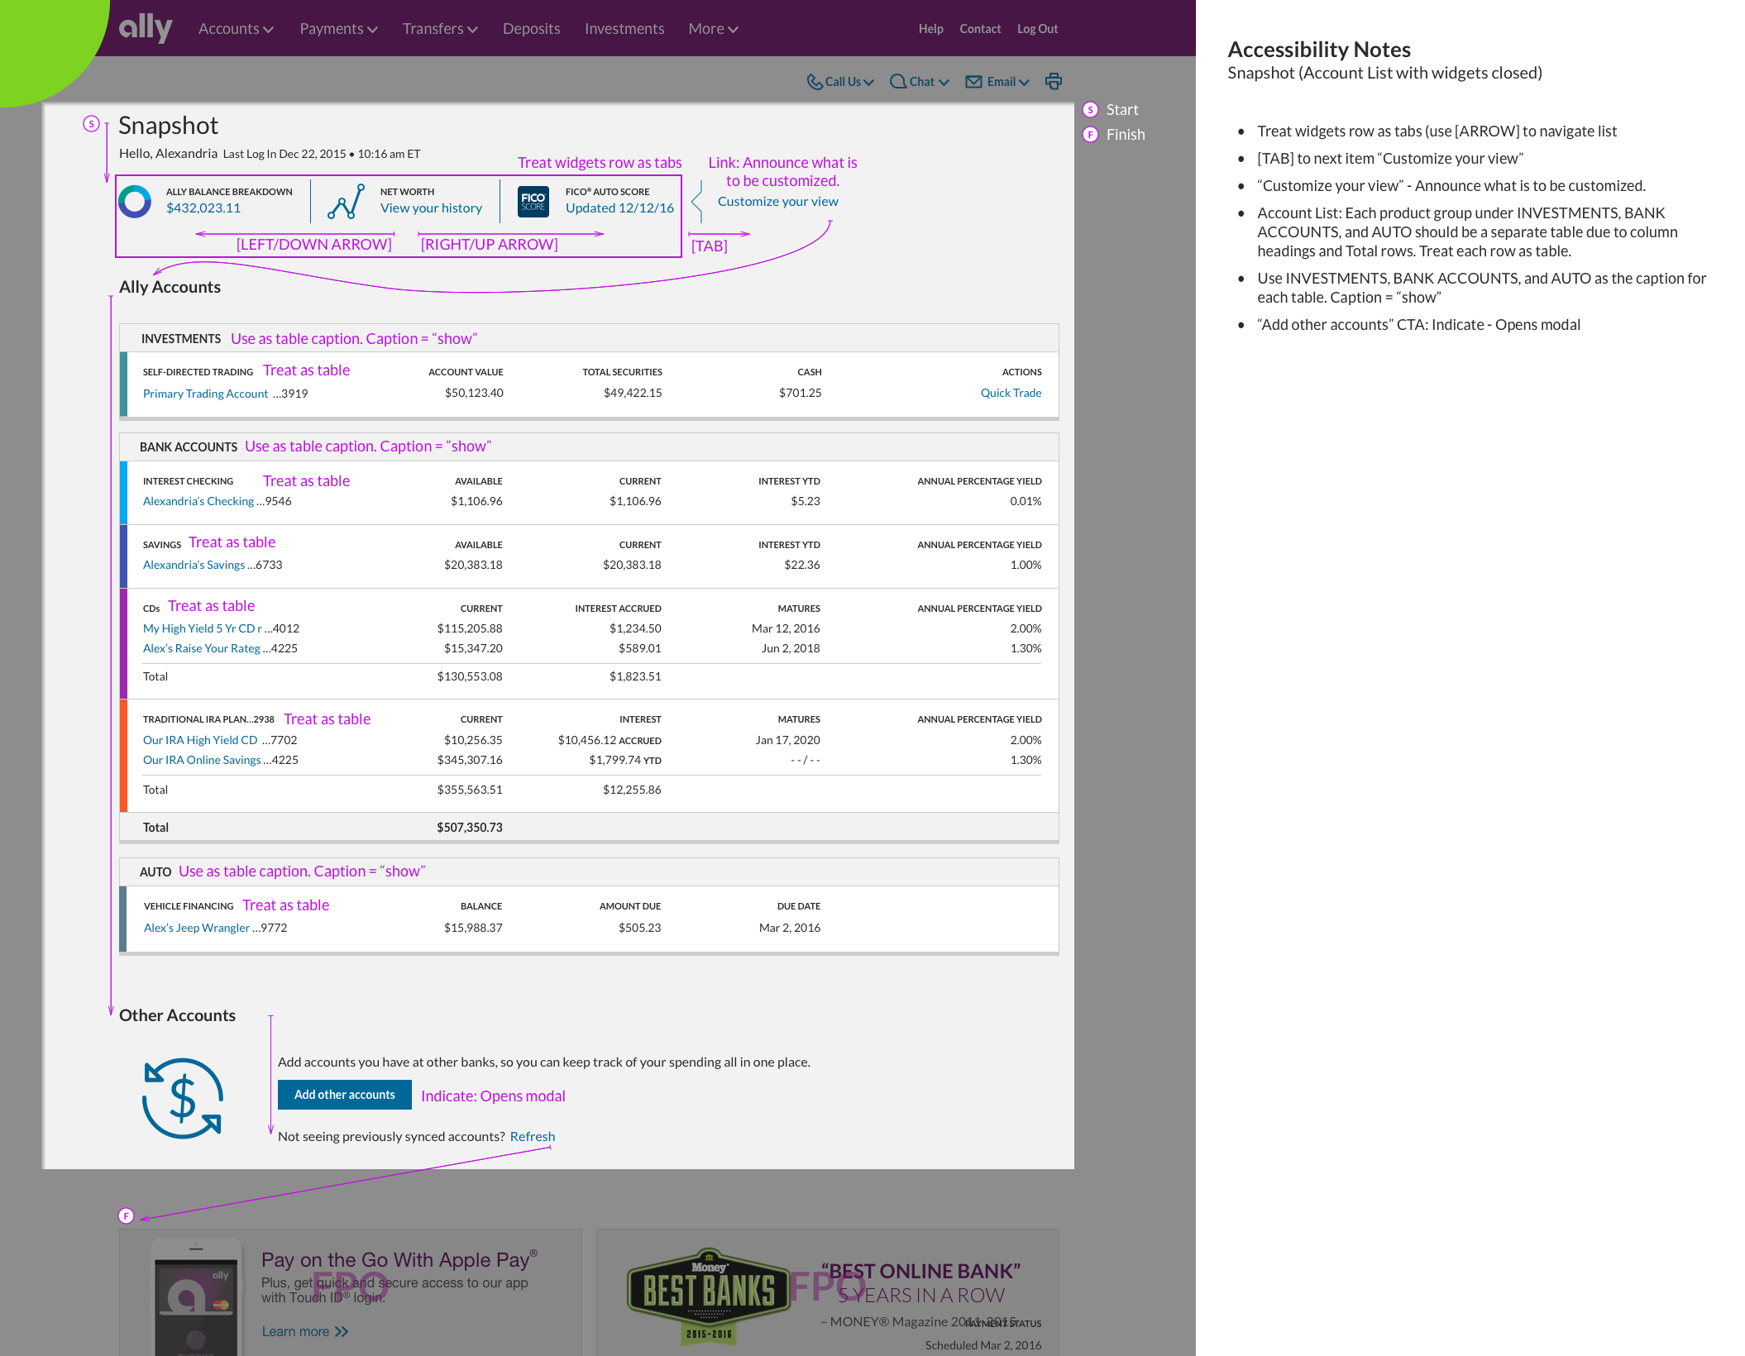Click the Add other accounts button

click(344, 1095)
